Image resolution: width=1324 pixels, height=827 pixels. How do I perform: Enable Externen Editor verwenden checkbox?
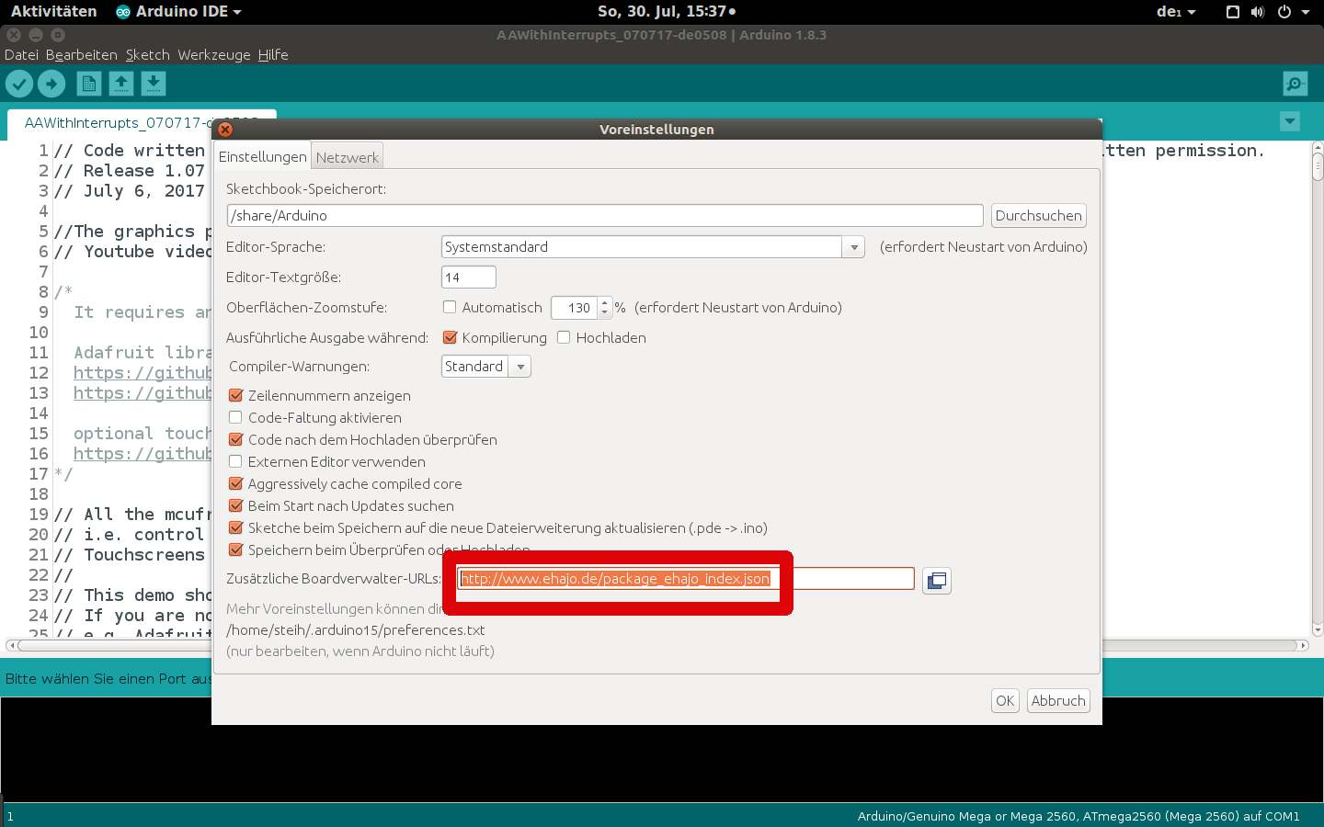[235, 461]
